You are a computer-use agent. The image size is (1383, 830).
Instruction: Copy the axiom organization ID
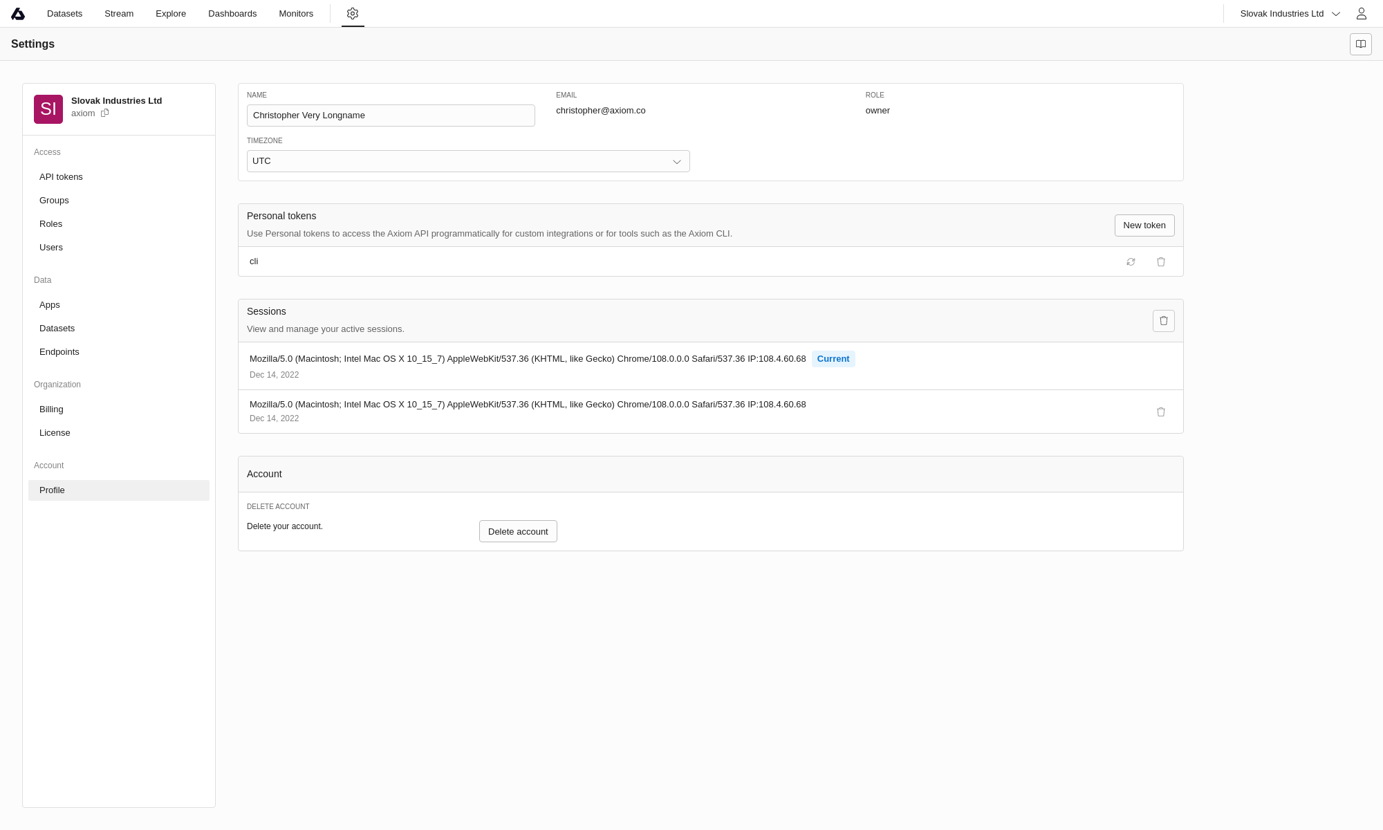click(105, 113)
